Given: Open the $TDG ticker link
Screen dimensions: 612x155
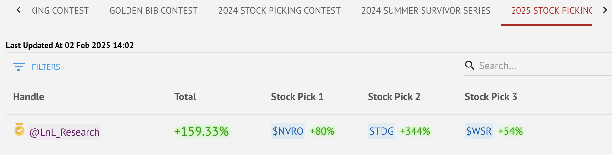Looking at the screenshot, I should click(x=381, y=131).
